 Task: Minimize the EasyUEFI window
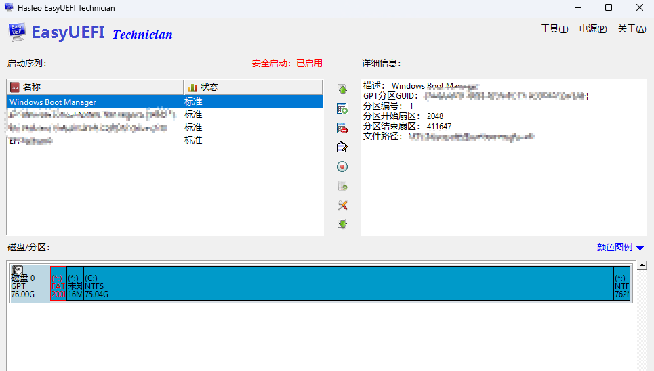(578, 7)
